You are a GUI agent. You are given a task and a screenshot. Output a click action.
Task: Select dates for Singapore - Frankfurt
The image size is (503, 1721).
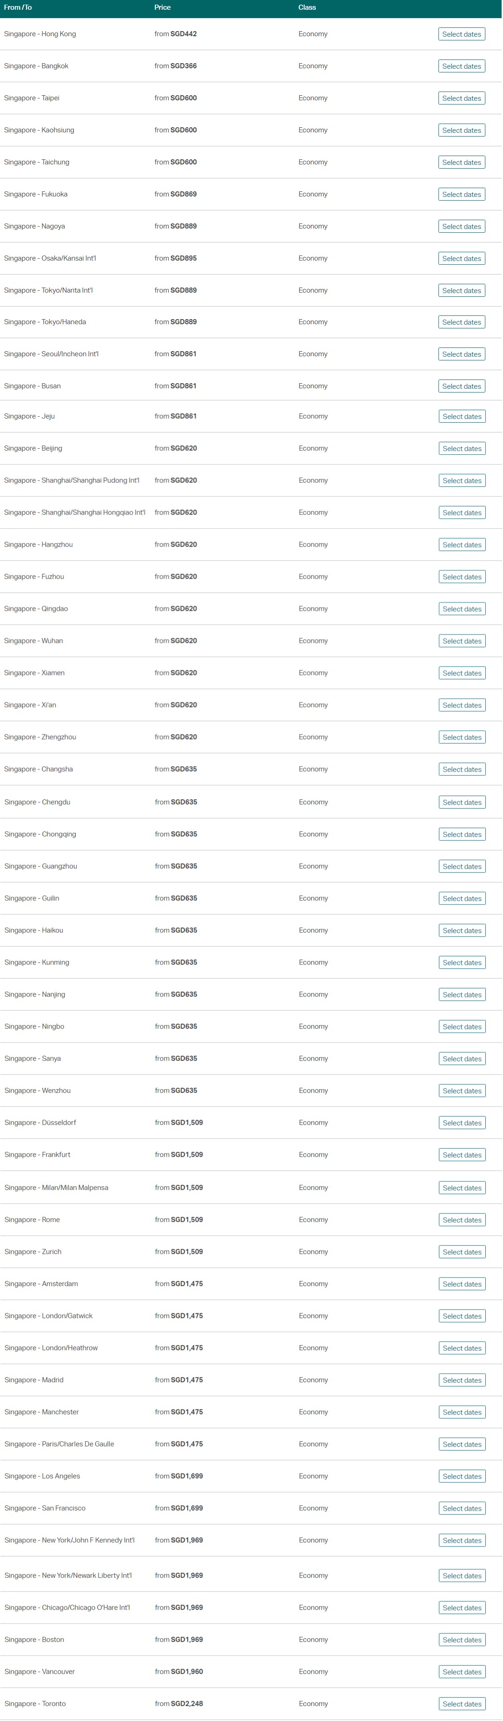462,1155
